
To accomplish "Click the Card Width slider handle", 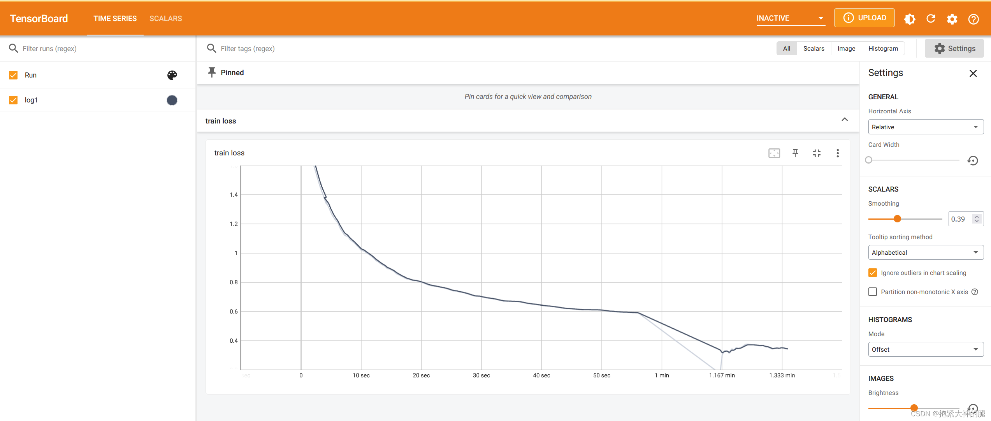I will pos(869,160).
